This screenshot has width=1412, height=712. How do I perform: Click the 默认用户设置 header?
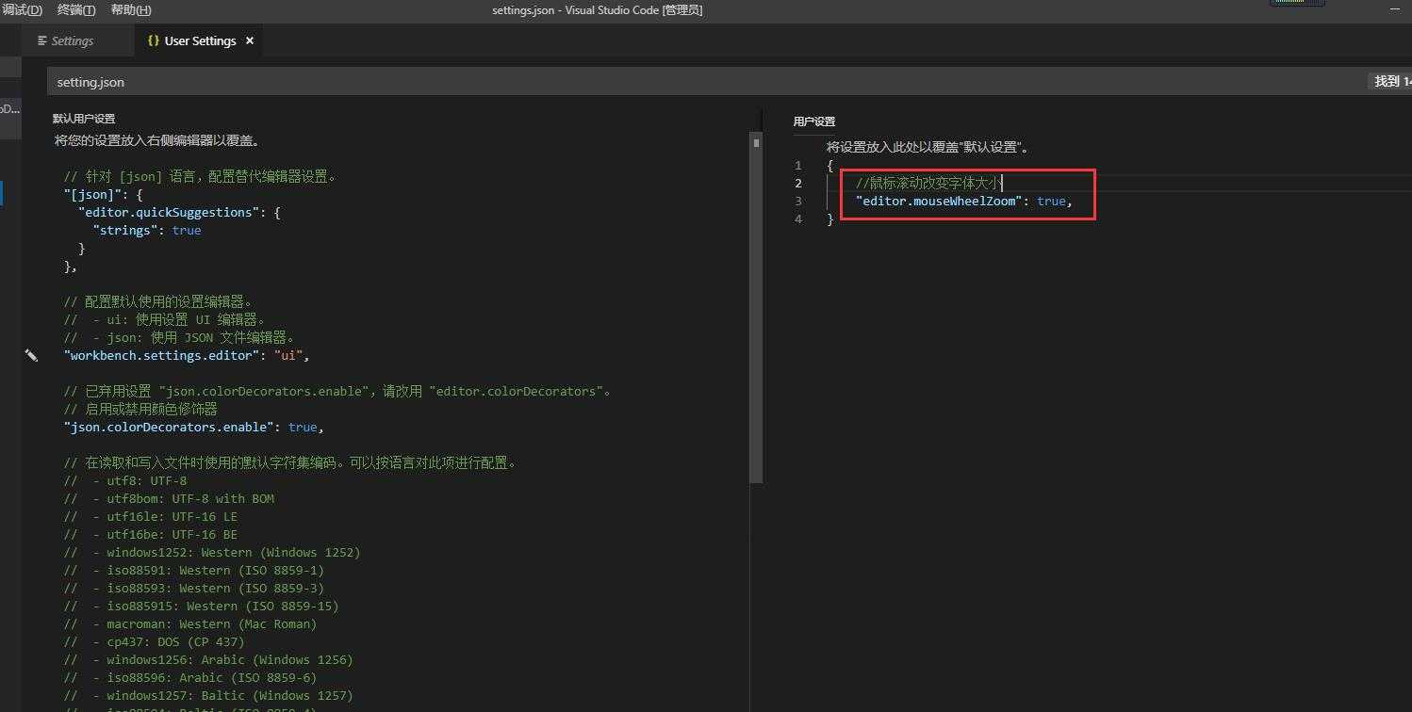pyautogui.click(x=84, y=119)
